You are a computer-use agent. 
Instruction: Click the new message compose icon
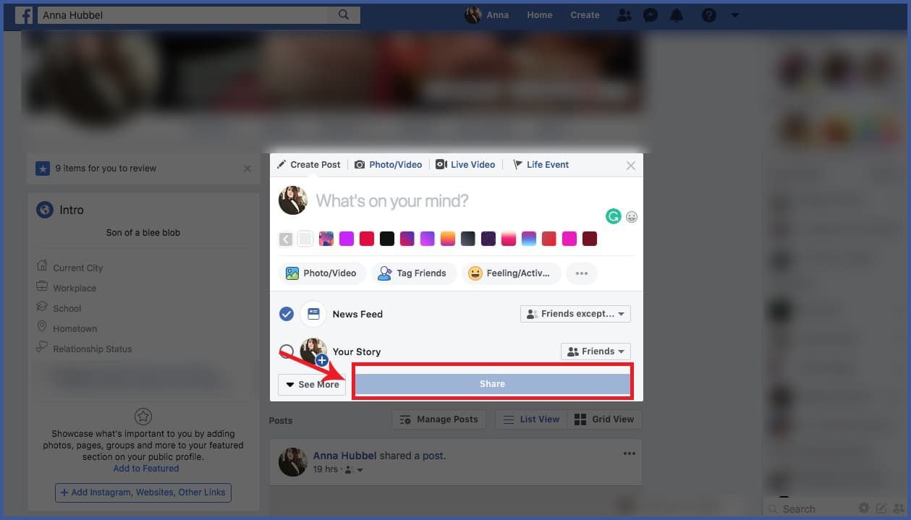click(881, 508)
